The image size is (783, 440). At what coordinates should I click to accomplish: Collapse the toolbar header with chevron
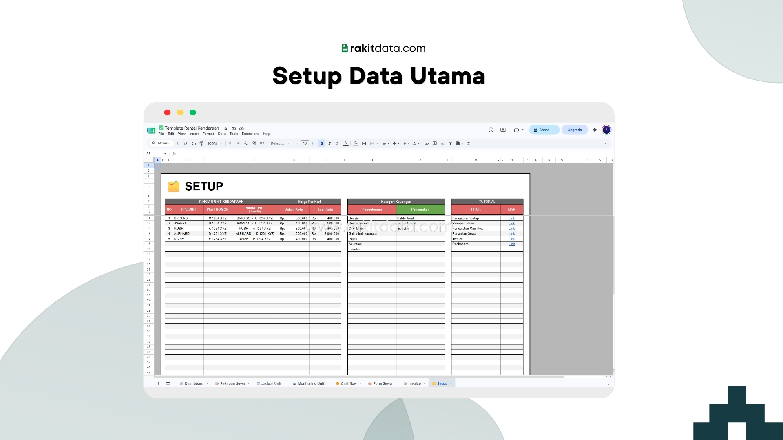click(604, 143)
